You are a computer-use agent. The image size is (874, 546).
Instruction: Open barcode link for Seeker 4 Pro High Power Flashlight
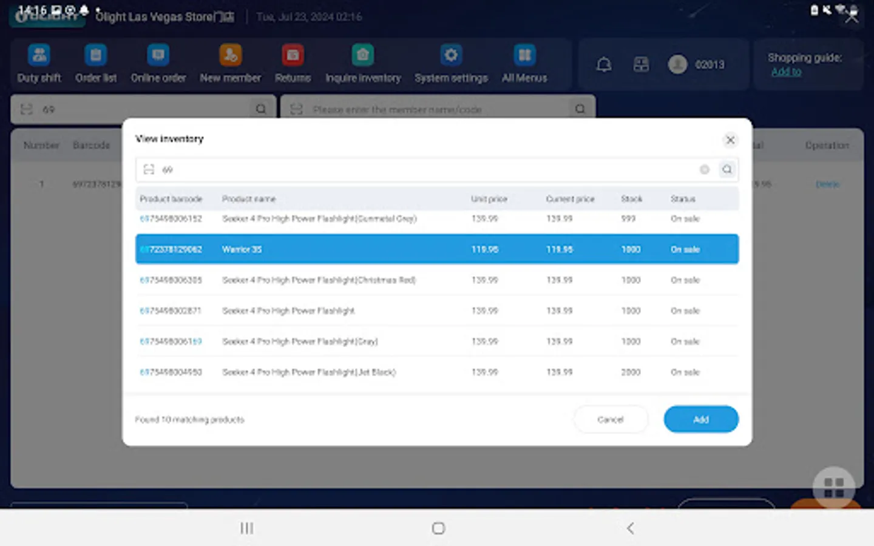point(171,310)
